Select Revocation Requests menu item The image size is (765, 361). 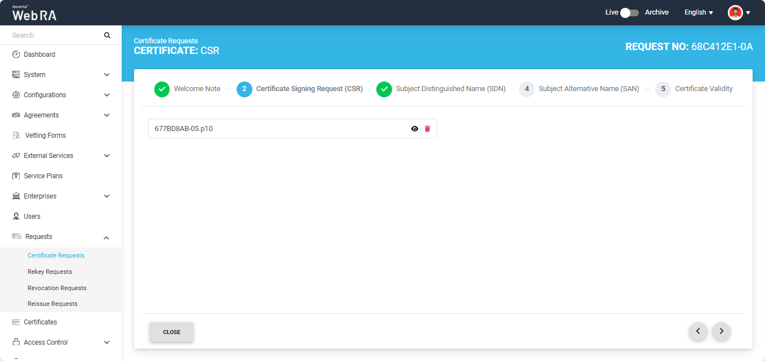(x=57, y=288)
